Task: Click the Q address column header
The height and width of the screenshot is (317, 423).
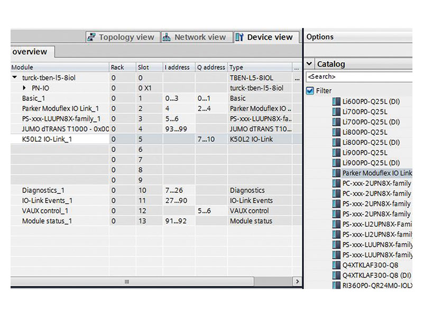Action: 212,67
